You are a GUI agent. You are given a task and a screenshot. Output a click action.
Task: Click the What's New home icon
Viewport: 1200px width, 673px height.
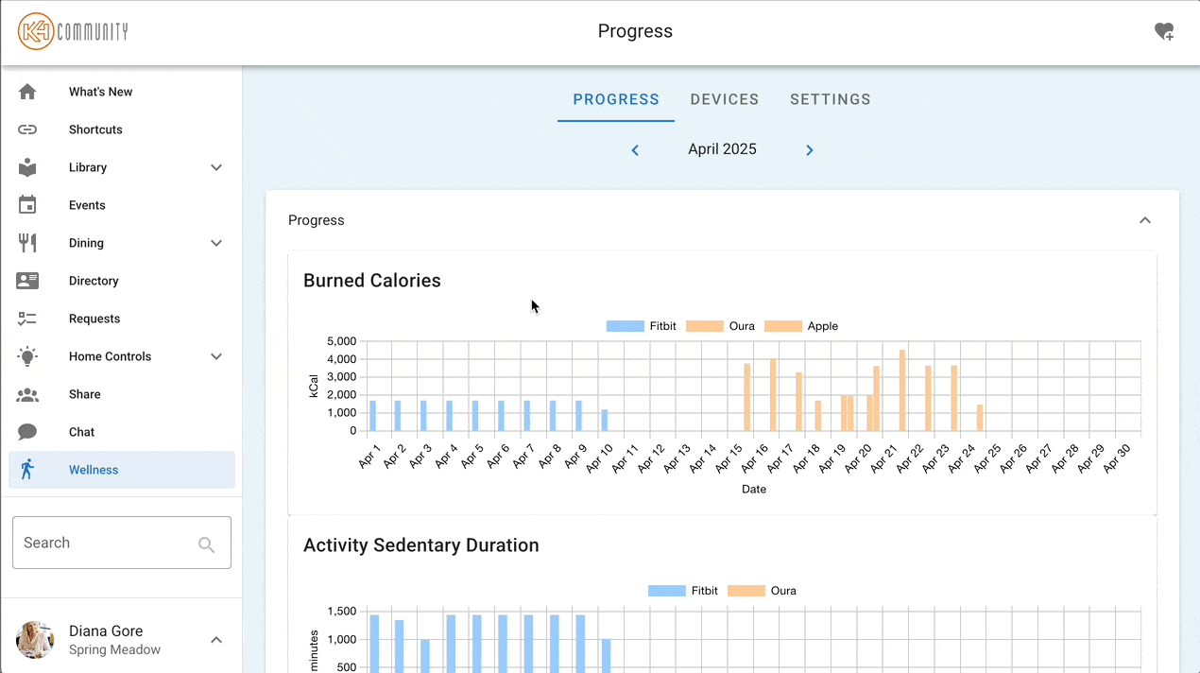click(27, 92)
